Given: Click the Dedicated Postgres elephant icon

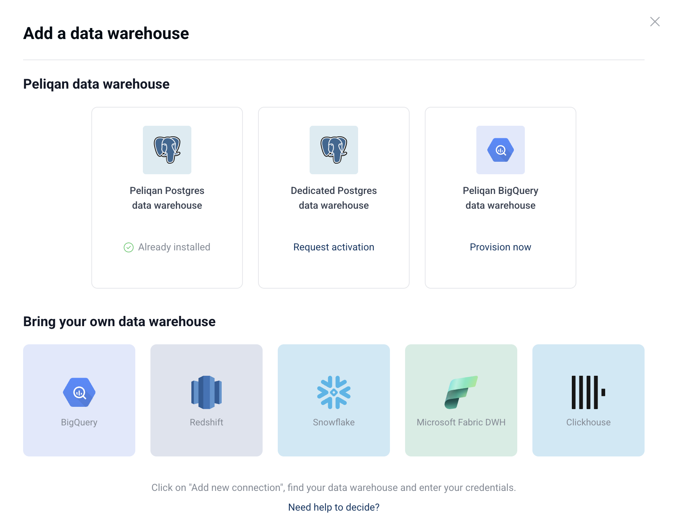Looking at the screenshot, I should [x=334, y=150].
